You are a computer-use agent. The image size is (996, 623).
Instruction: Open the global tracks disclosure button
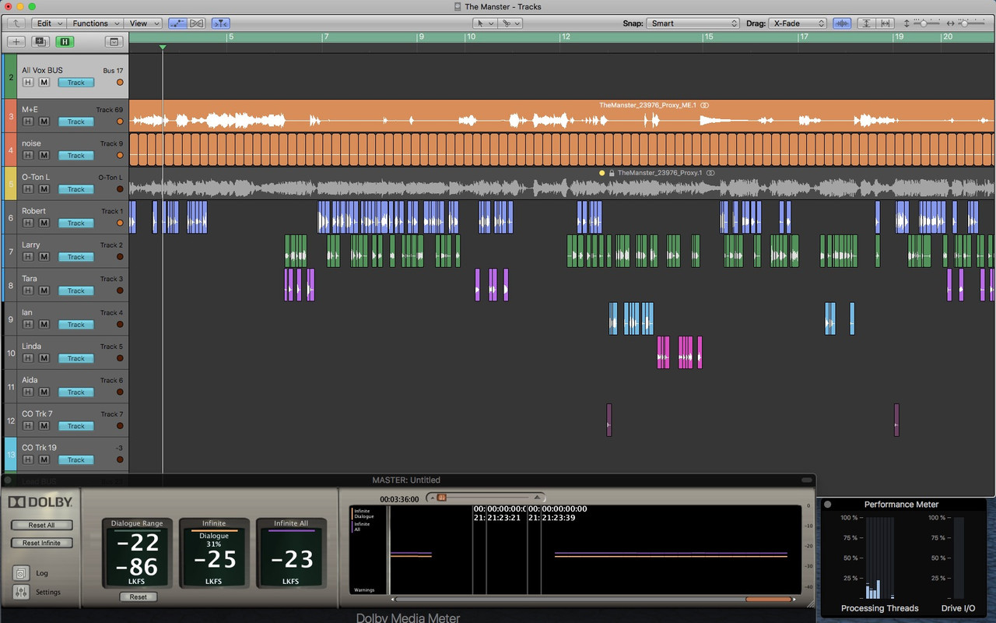coord(115,41)
